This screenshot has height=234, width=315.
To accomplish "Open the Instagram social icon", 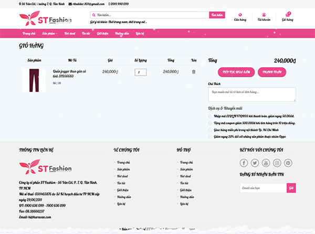I will pyautogui.click(x=277, y=163).
